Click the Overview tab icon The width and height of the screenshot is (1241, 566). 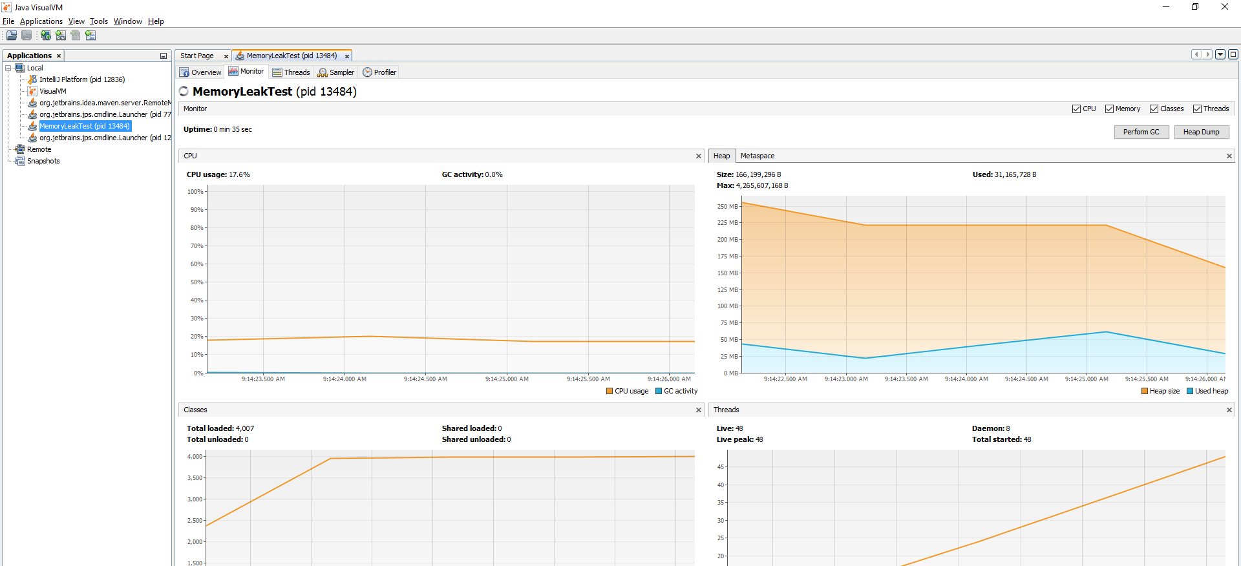tap(184, 72)
